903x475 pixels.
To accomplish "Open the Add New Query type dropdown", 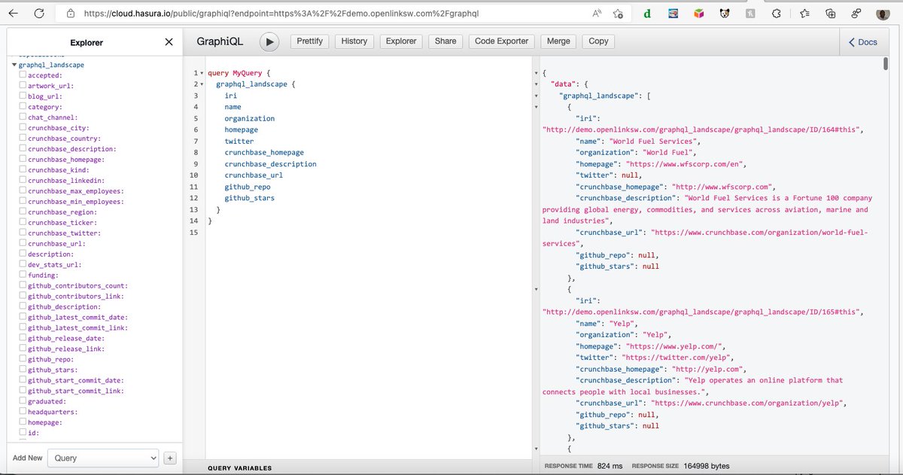I will pos(104,458).
